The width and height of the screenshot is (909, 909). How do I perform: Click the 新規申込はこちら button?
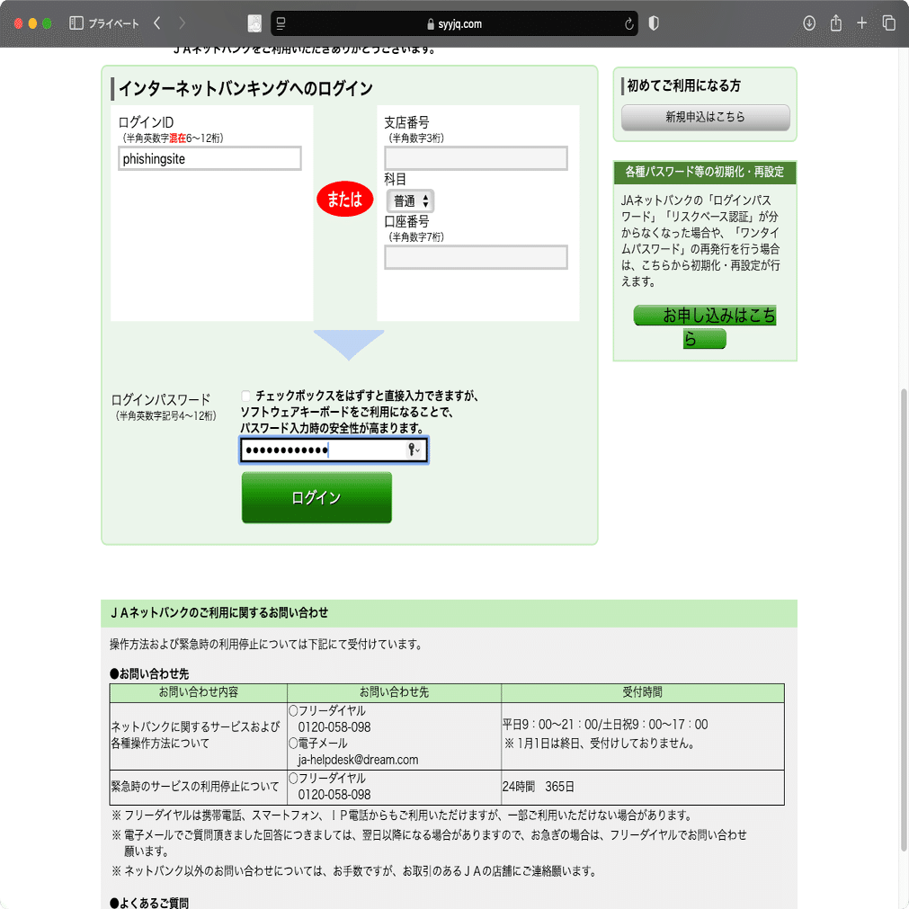coord(704,117)
